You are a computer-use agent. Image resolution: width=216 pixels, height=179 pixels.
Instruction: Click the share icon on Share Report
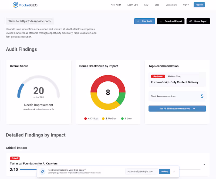190,21
